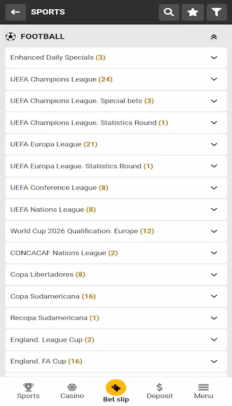This screenshot has height=406, width=232.
Task: Expand UEFA Europa League (21) chevron
Action: pos(214,144)
